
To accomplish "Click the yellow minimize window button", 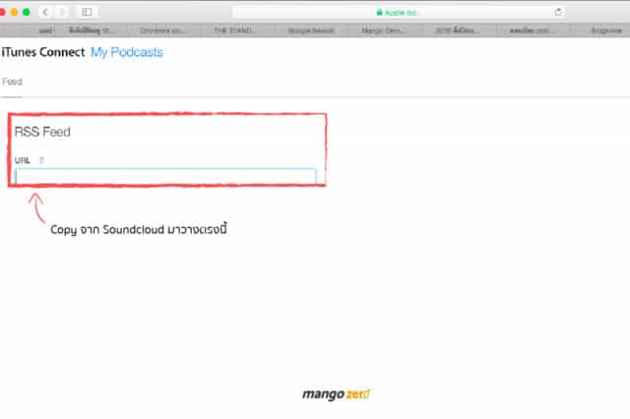I will click(15, 12).
